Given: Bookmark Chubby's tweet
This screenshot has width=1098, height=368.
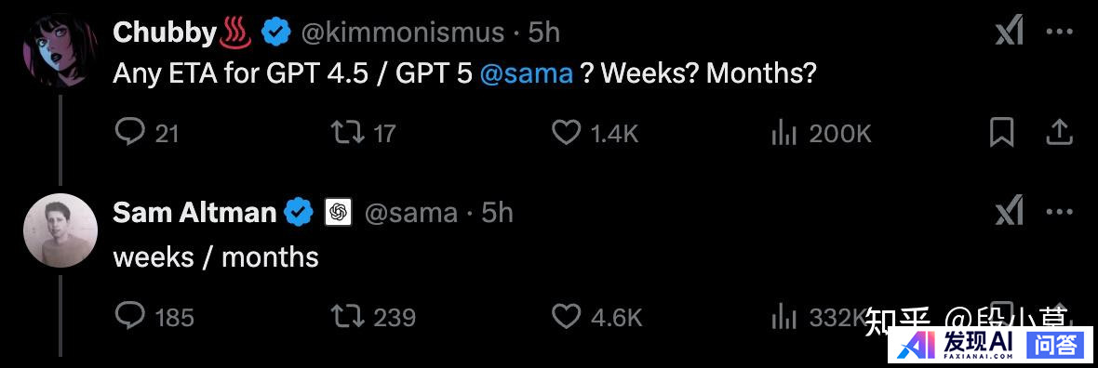Looking at the screenshot, I should pos(1002,132).
